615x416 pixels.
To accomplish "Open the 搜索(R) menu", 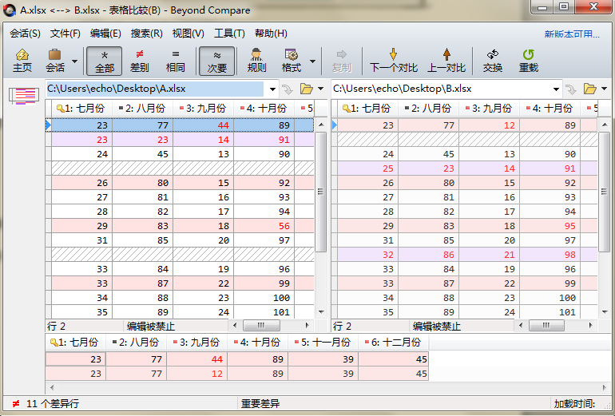I will tap(147, 34).
